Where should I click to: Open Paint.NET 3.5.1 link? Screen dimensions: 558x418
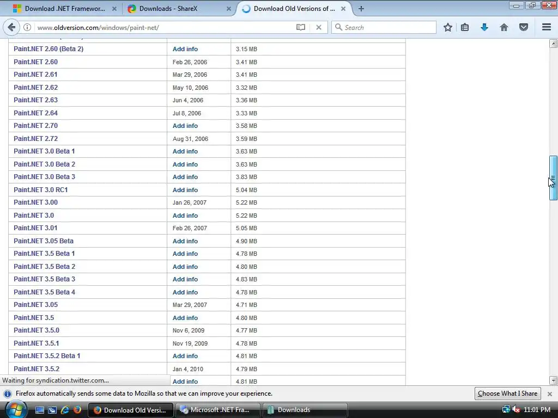coord(37,343)
